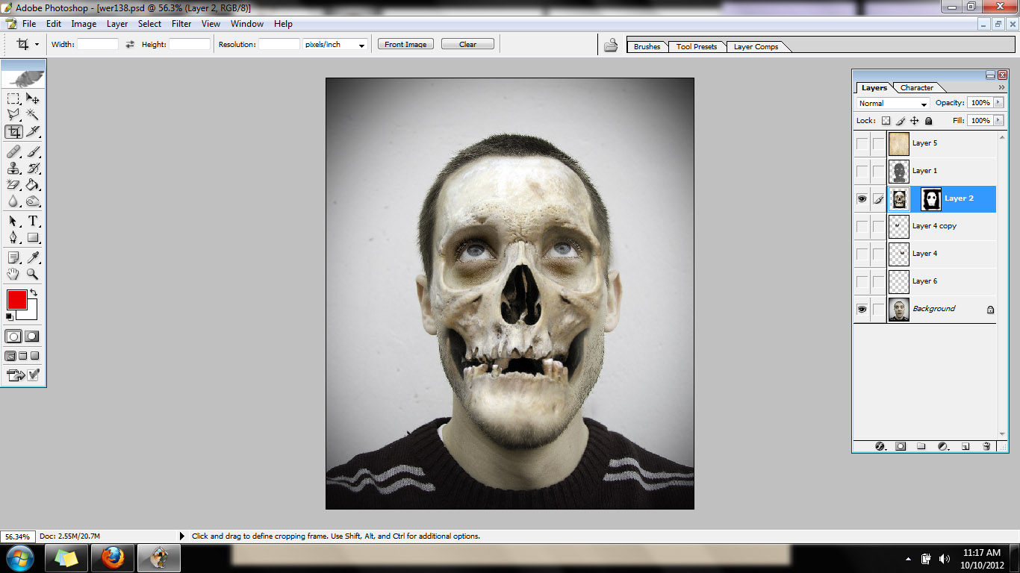The image size is (1020, 573).
Task: Open the Opacity slider arrow
Action: pos(998,103)
